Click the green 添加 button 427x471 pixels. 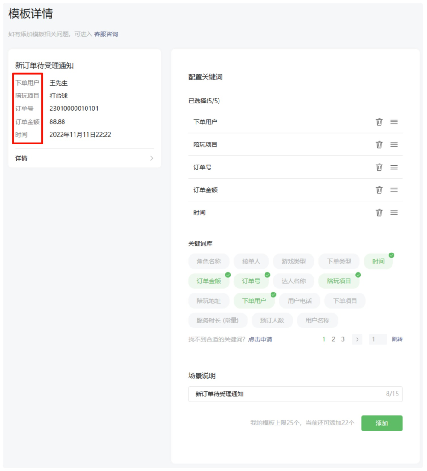(x=382, y=423)
